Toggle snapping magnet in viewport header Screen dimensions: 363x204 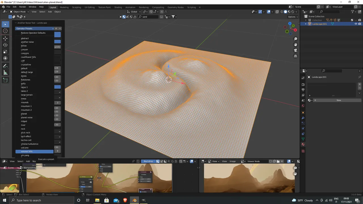(x=151, y=12)
